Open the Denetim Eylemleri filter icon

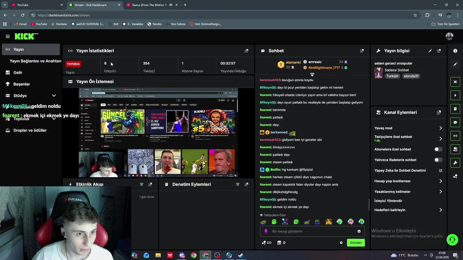pos(238,184)
